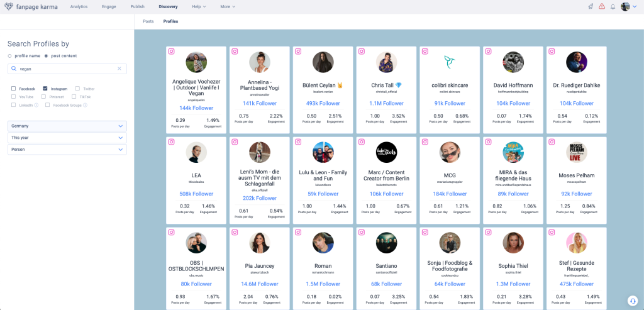Screen dimensions: 644x310
Task: Switch to the Posts tab
Action: [148, 21]
